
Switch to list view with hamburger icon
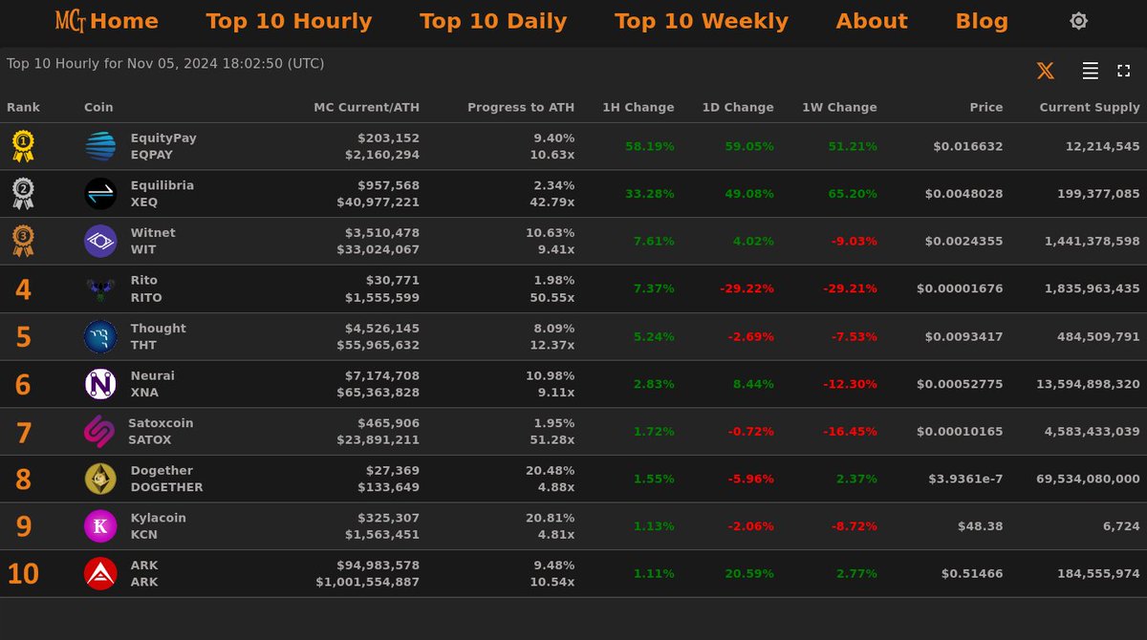(1090, 71)
